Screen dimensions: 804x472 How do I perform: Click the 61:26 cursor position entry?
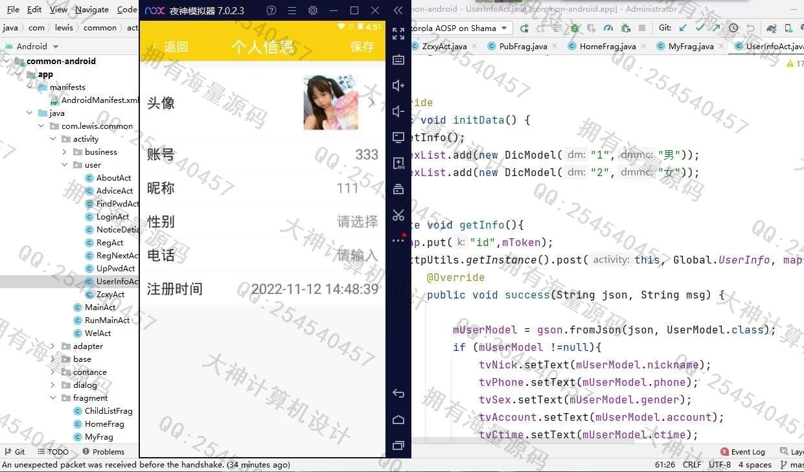pos(665,464)
